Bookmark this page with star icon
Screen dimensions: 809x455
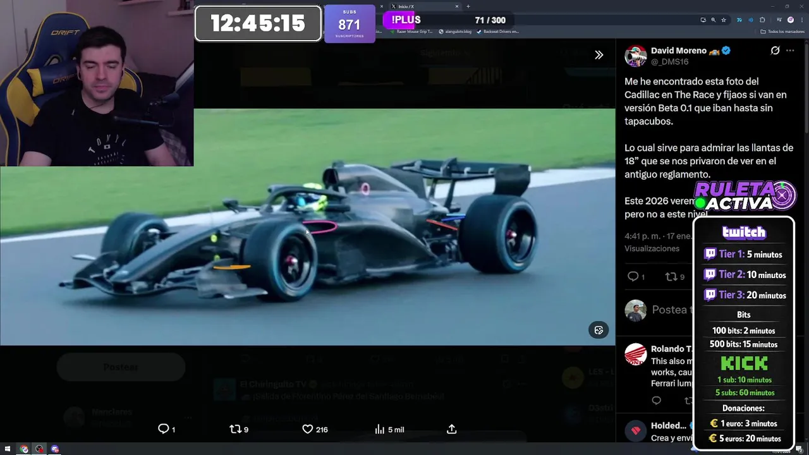(x=724, y=20)
